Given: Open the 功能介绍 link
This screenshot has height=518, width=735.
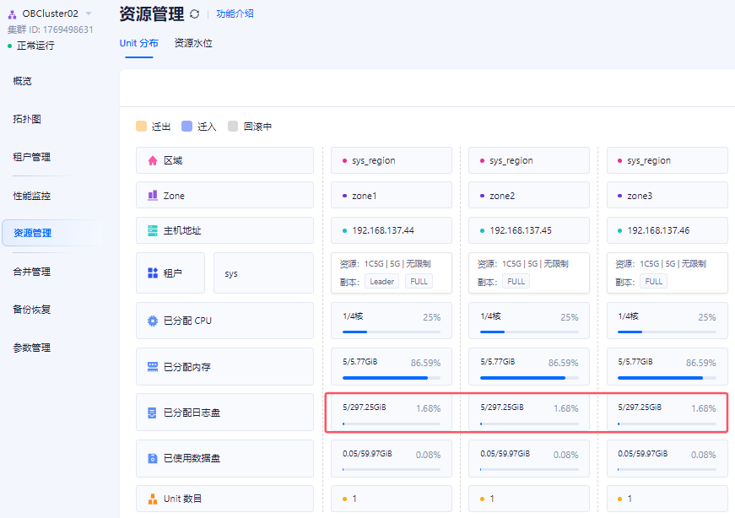Looking at the screenshot, I should tap(235, 13).
